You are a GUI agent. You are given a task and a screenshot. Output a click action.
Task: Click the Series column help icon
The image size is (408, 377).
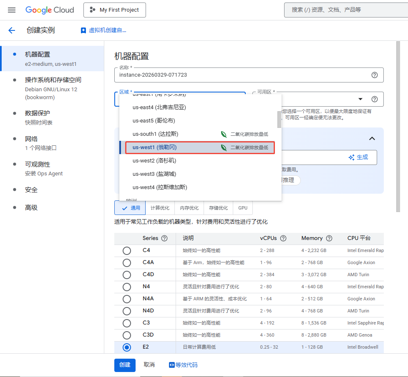click(x=164, y=238)
